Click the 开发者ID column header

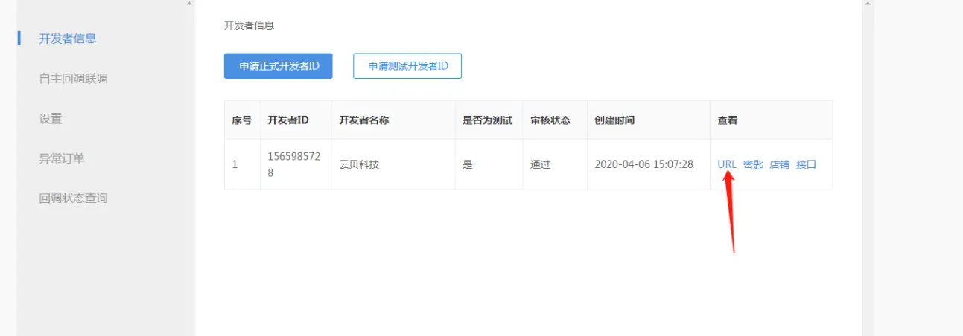(296, 120)
